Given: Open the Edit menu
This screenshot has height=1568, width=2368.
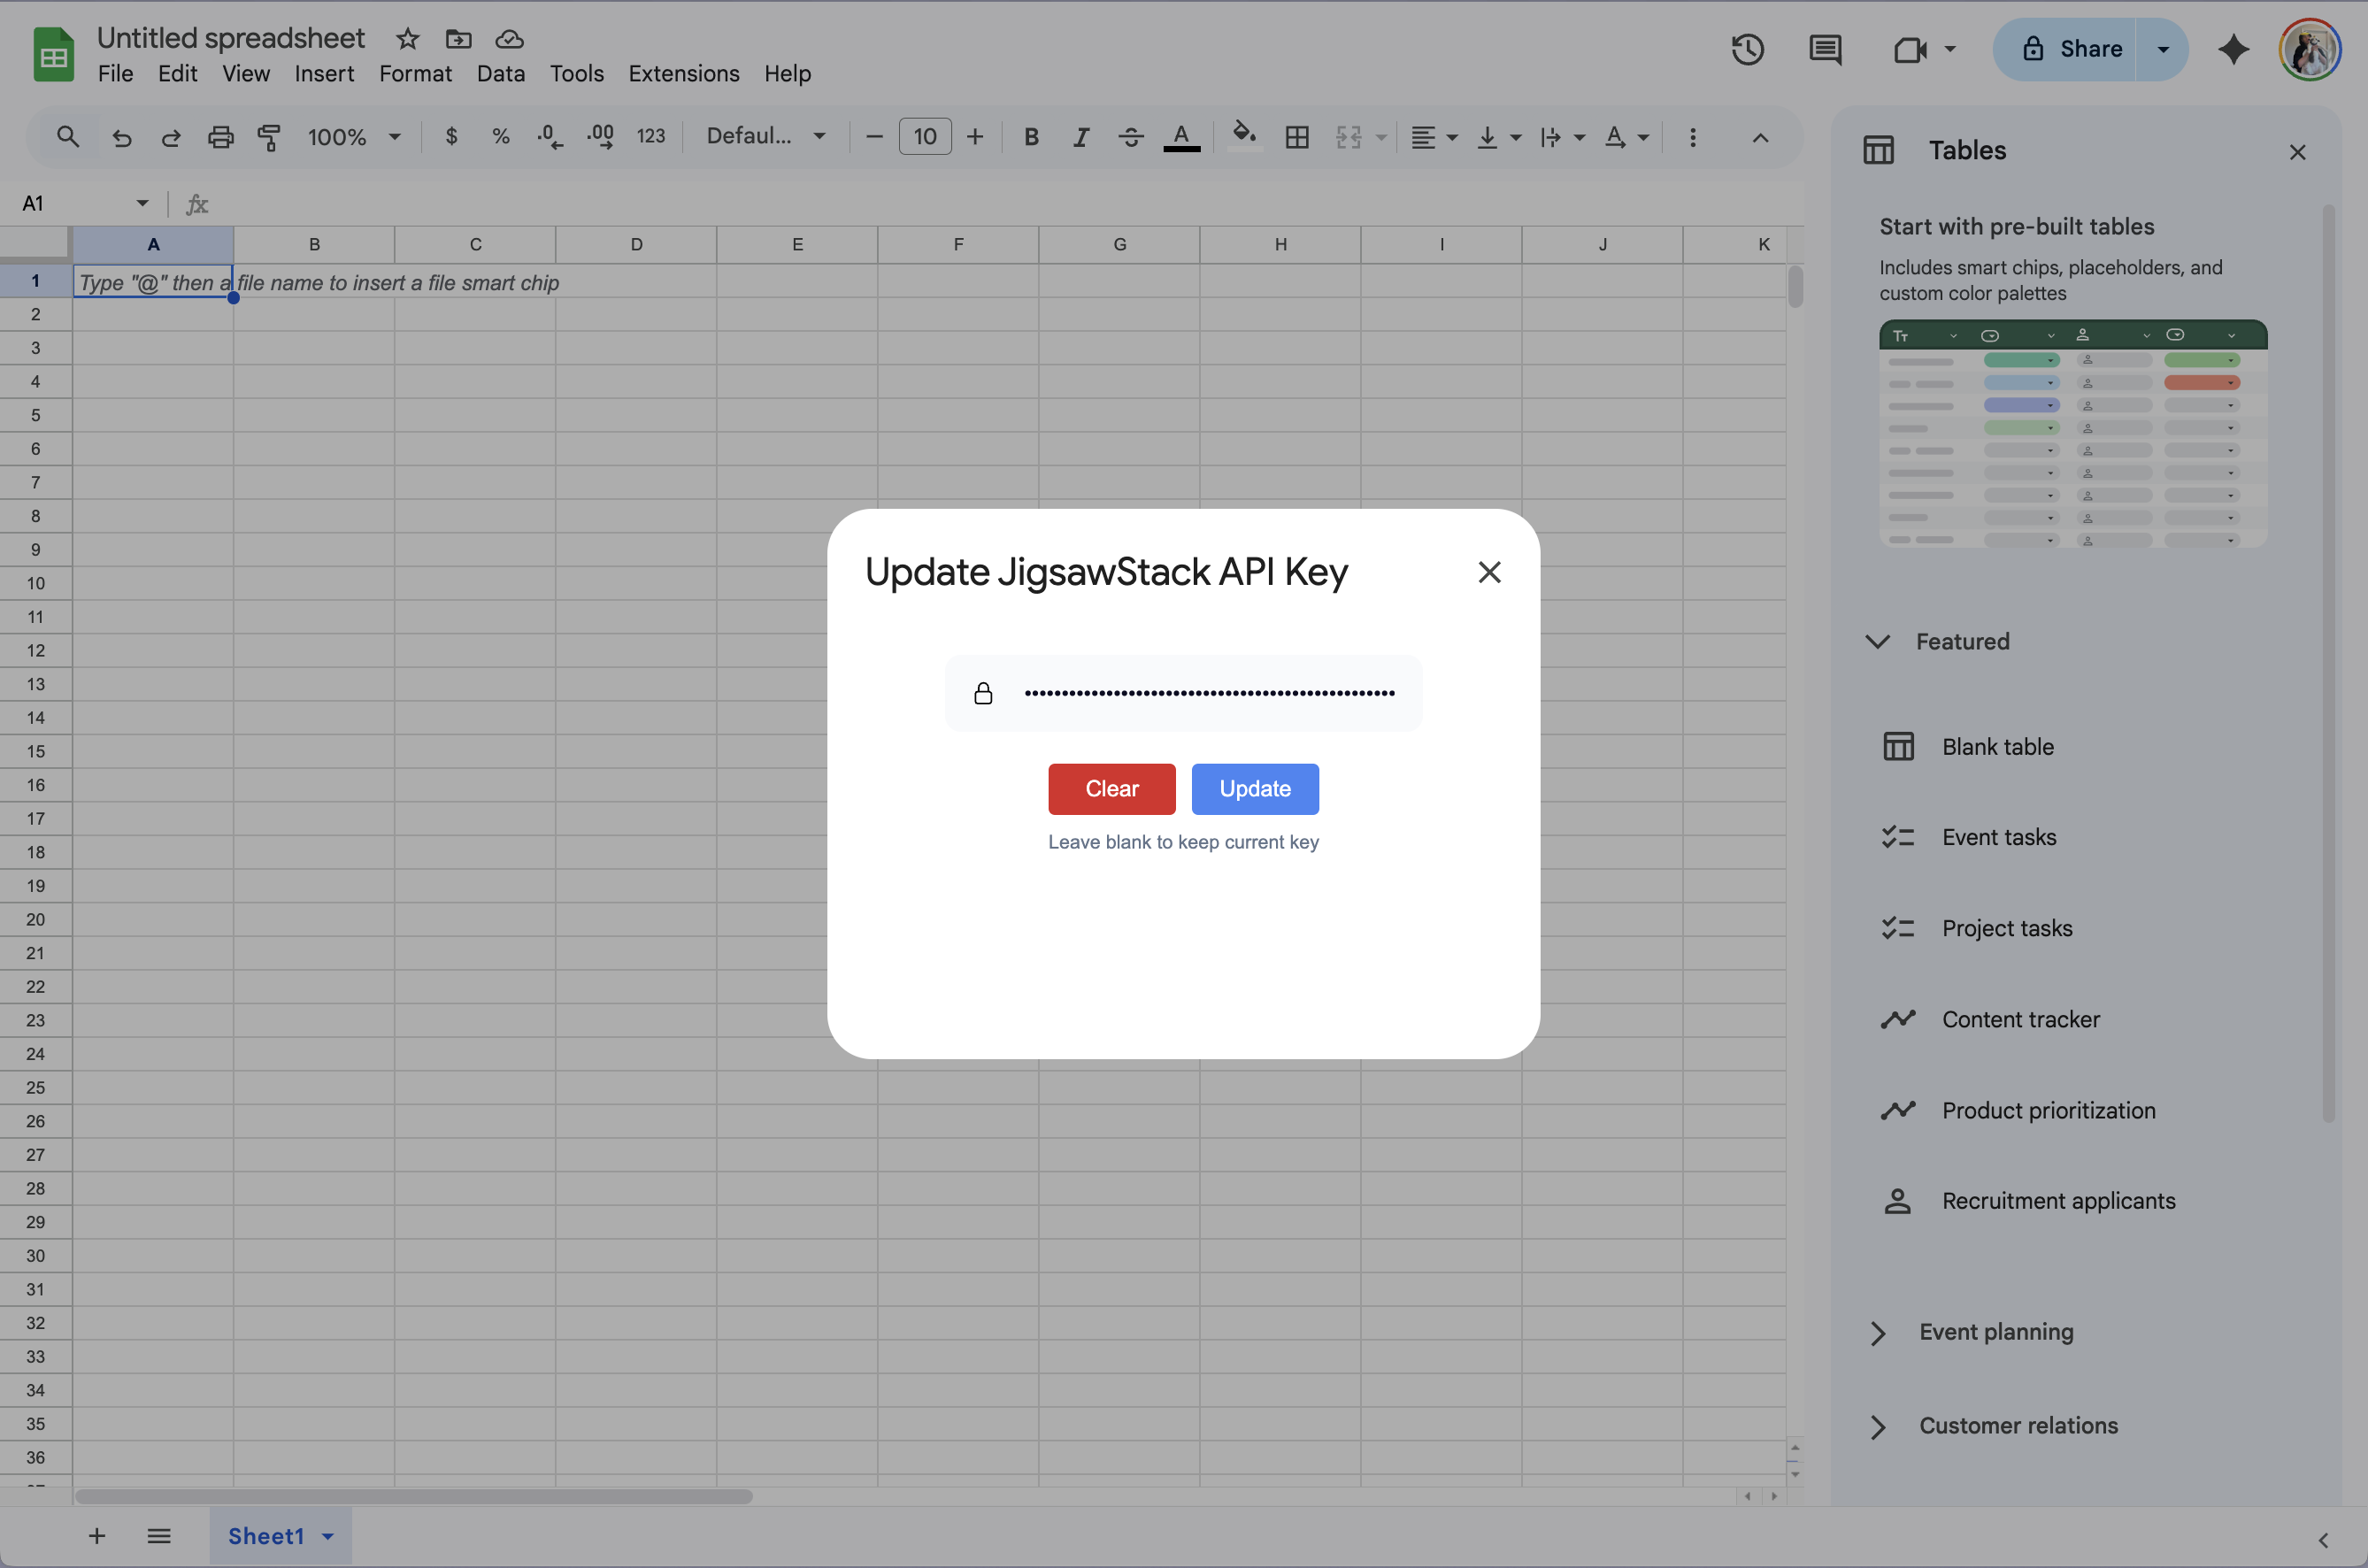Looking at the screenshot, I should coord(177,74).
